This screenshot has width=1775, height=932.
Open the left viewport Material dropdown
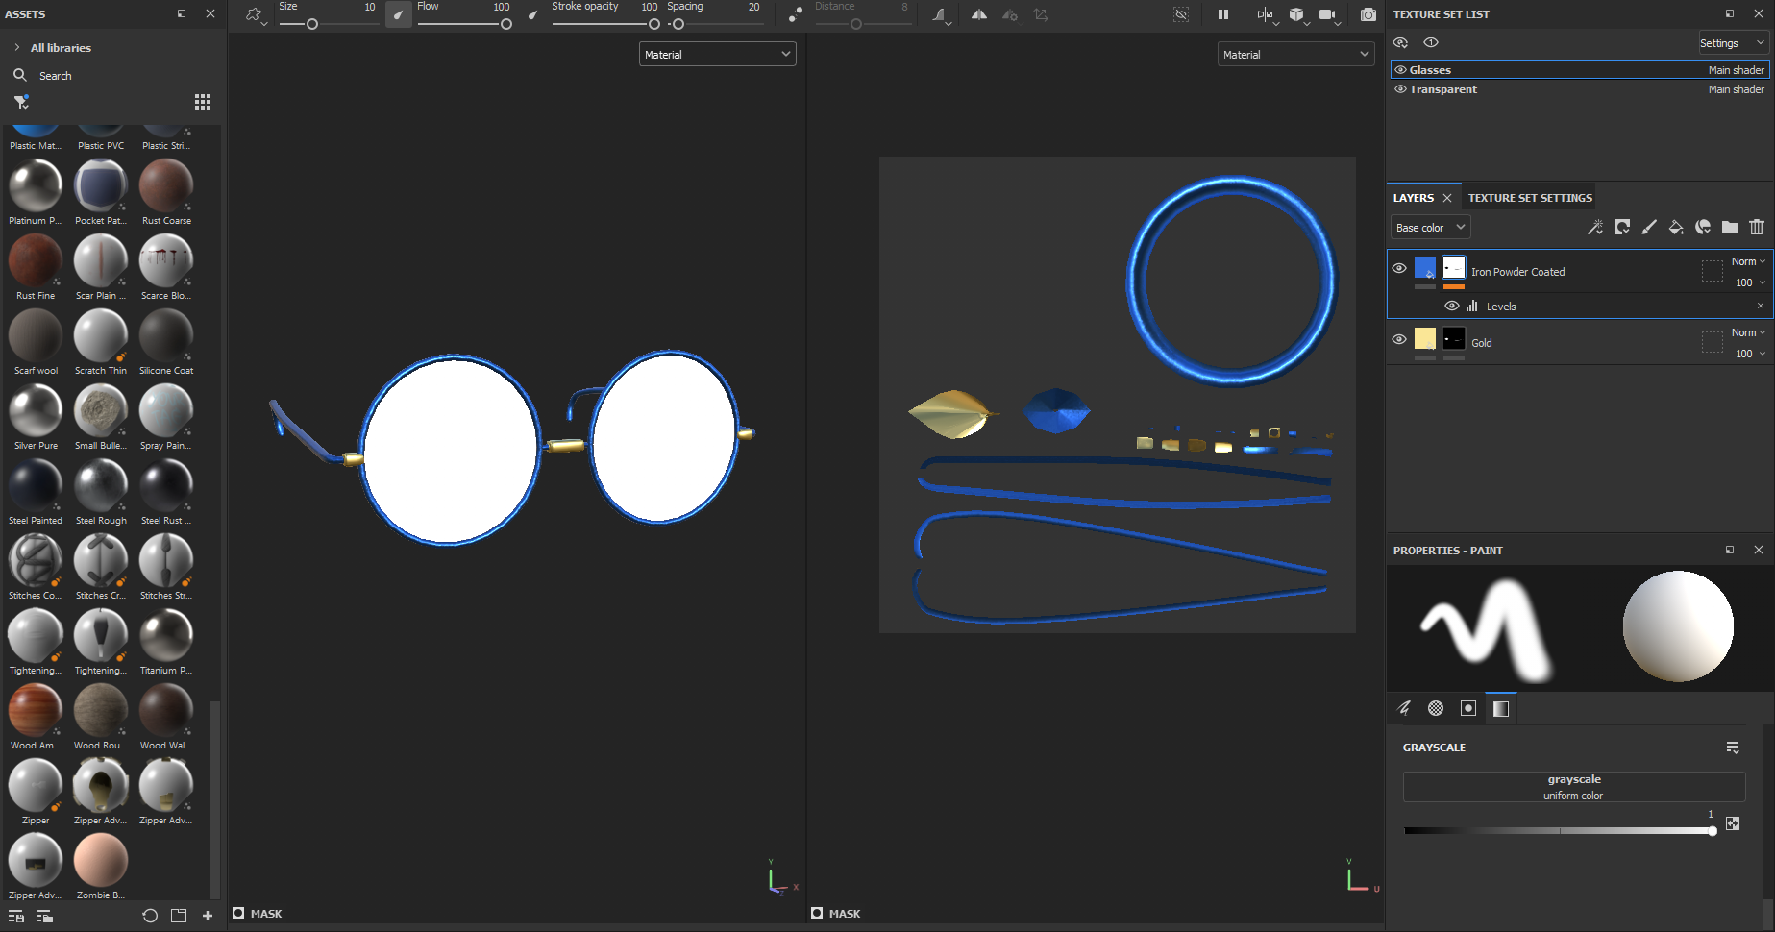coord(717,55)
